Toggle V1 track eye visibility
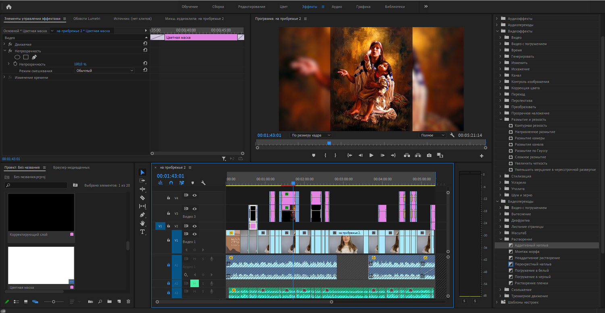 click(x=194, y=234)
